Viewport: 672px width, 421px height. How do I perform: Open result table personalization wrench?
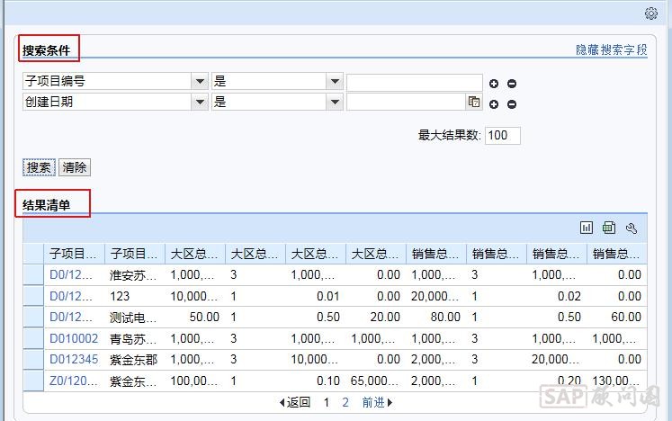click(631, 228)
